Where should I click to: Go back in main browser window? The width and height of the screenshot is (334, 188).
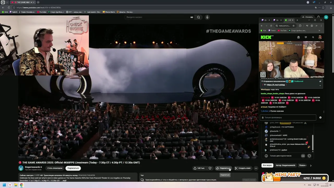point(3,8)
